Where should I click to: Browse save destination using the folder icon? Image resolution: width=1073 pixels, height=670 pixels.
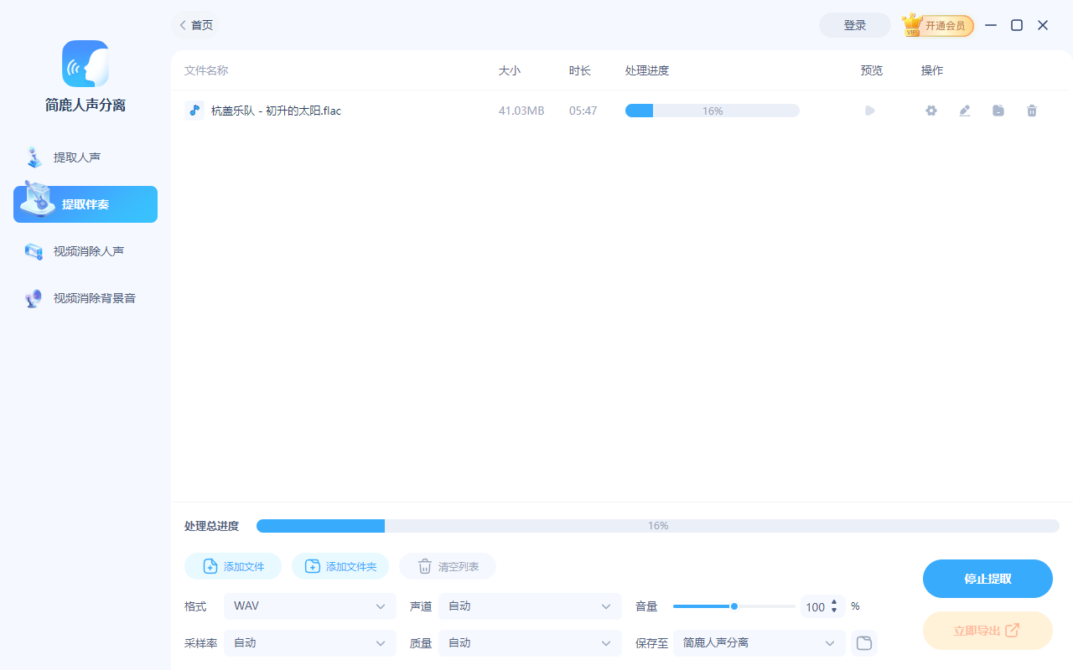863,642
